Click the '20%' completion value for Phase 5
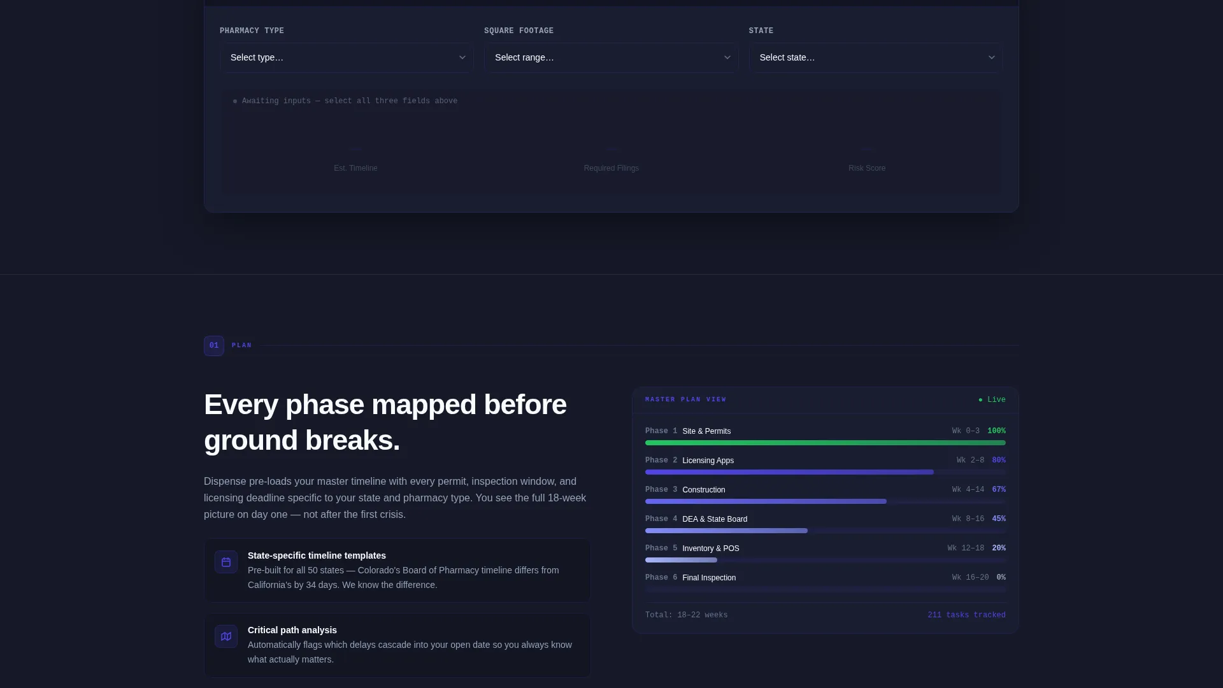The width and height of the screenshot is (1223, 688). pyautogui.click(x=999, y=548)
